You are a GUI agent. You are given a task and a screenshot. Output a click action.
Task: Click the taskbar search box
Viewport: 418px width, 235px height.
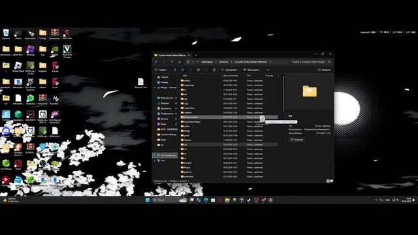tap(170, 200)
